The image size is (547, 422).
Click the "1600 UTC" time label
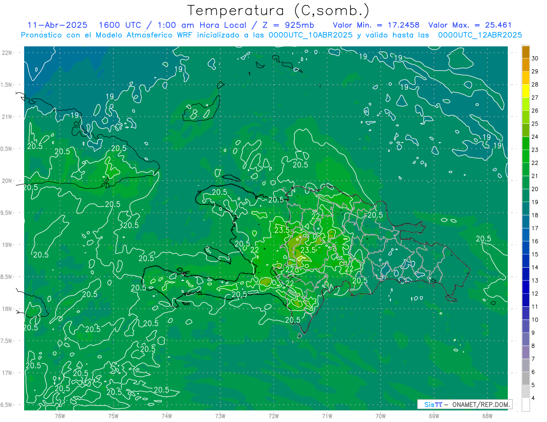[121, 25]
